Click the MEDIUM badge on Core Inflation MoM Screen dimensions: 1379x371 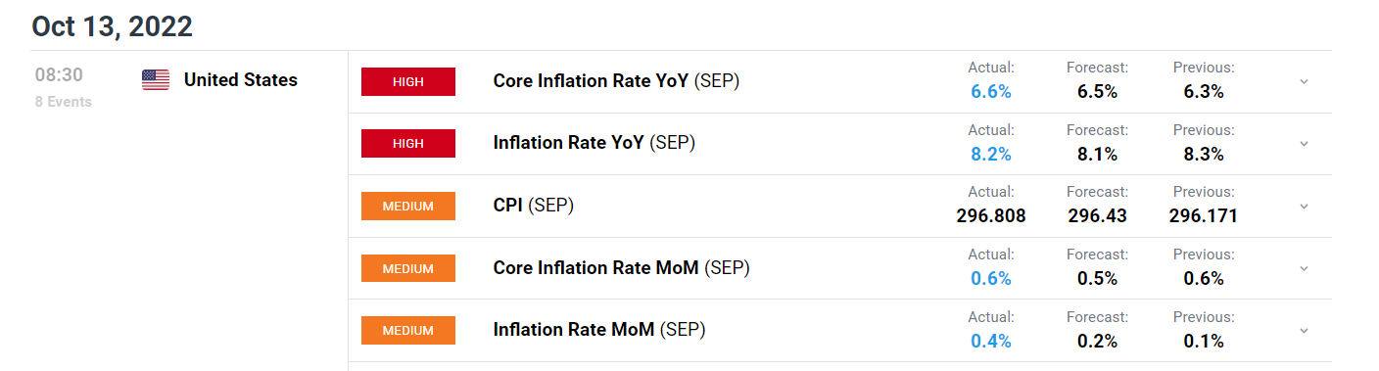point(408,268)
